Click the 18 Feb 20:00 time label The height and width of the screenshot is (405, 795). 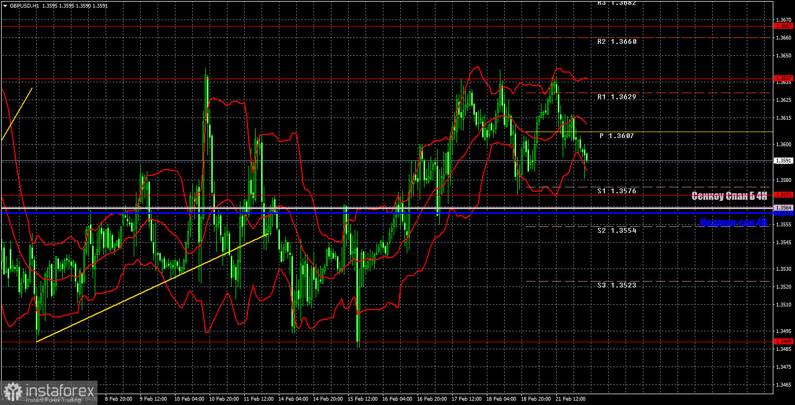click(537, 400)
